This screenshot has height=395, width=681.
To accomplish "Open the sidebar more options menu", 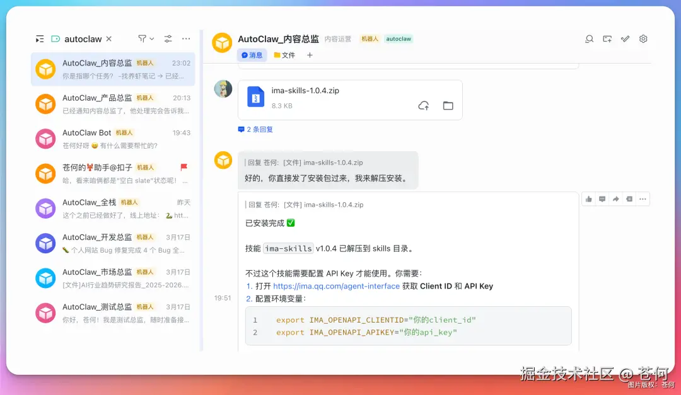I will (x=186, y=38).
